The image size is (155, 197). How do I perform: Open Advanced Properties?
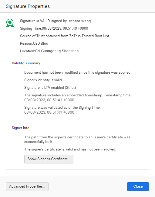pos(27,186)
